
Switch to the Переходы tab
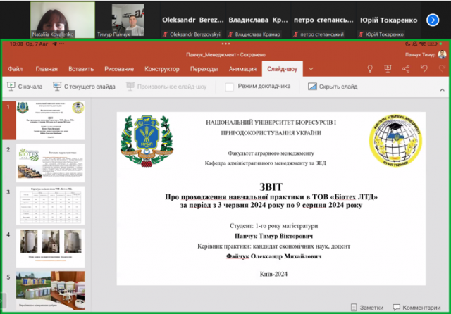[204, 69]
